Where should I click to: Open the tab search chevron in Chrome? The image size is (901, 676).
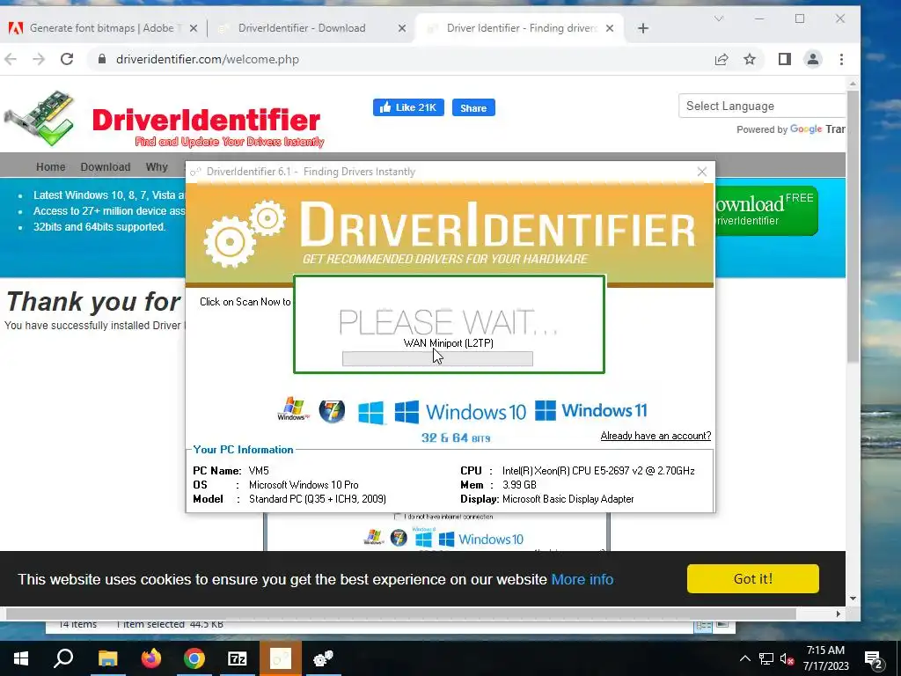tap(718, 19)
